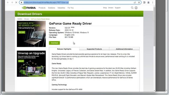The height and width of the screenshot is (95, 169).
Task: Click 'Includes support for the GeForce RTX 4090'
Action: (x=67, y=89)
